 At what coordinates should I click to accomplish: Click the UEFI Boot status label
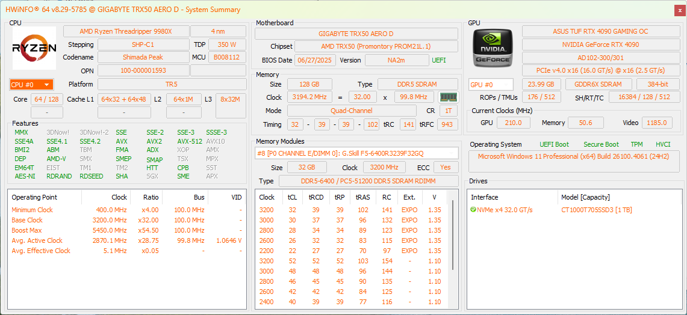[555, 144]
